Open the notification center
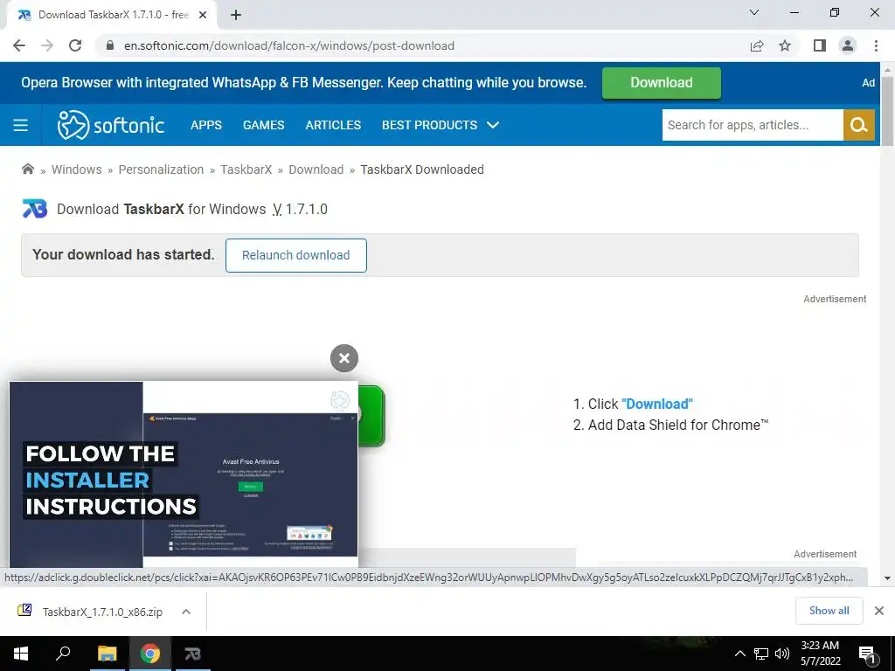Viewport: 895px width, 671px height. (x=867, y=654)
